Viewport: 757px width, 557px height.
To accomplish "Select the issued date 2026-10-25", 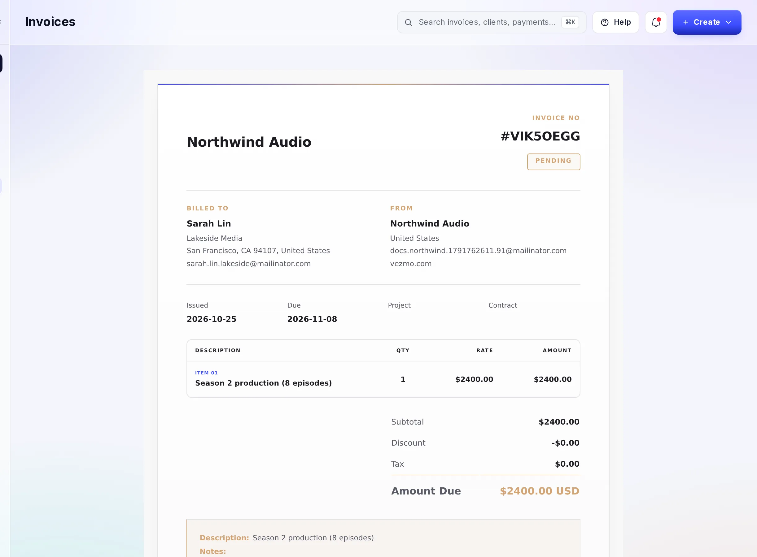I will pos(211,319).
